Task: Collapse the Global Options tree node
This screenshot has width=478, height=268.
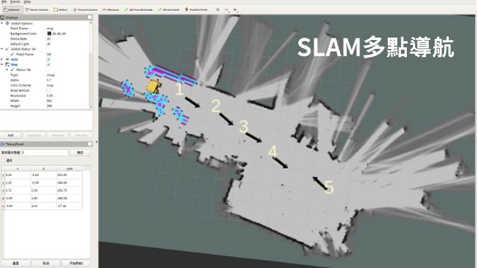Action: tap(2, 23)
